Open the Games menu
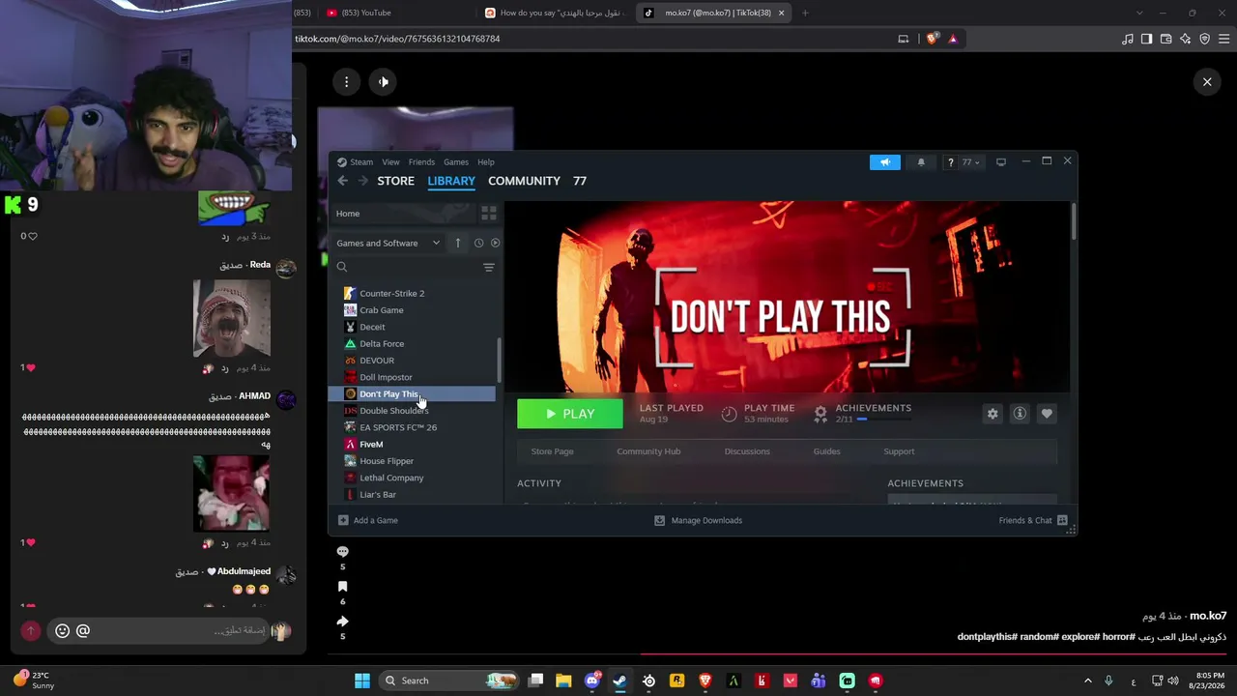1237x696 pixels. [456, 162]
